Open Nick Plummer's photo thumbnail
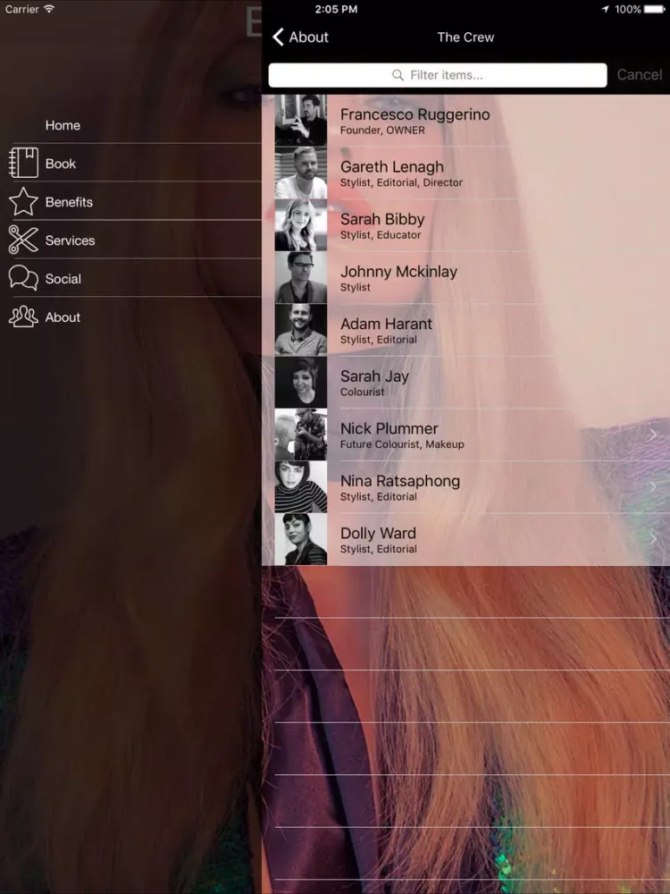This screenshot has width=670, height=894. [x=301, y=434]
